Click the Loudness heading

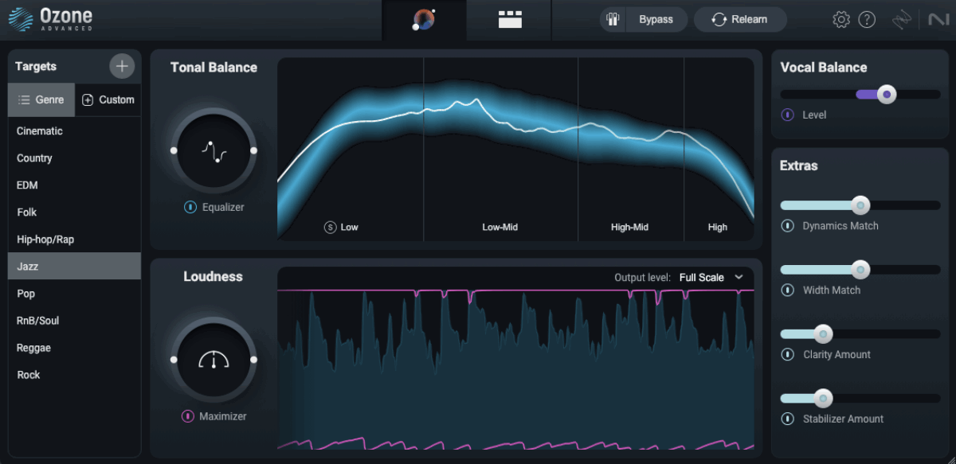coord(213,277)
